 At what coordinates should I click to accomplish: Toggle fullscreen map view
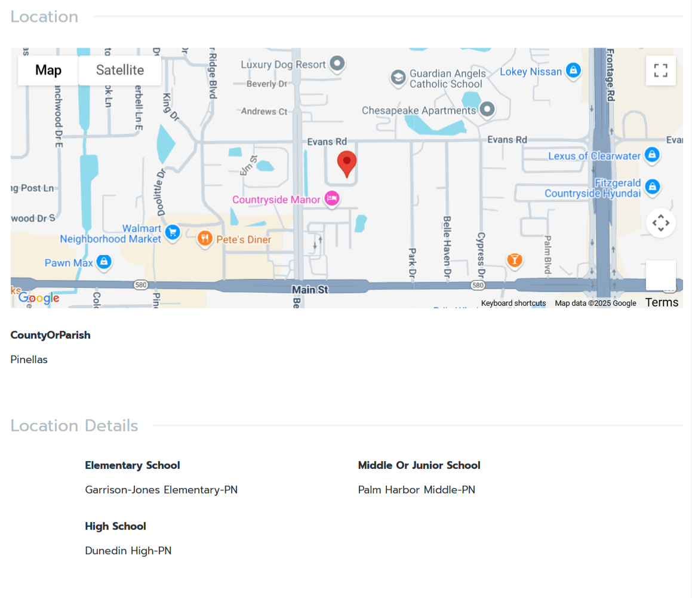click(x=660, y=70)
